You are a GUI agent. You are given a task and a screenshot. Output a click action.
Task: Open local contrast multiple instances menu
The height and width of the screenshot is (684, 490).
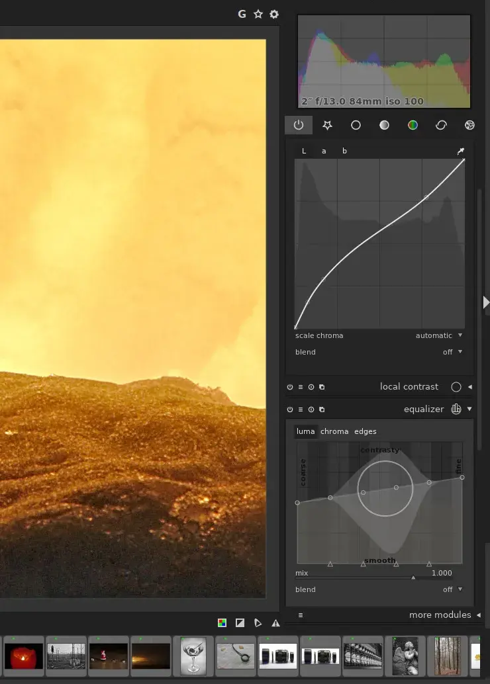click(x=322, y=387)
